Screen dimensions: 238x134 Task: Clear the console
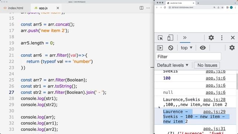coord(171,48)
